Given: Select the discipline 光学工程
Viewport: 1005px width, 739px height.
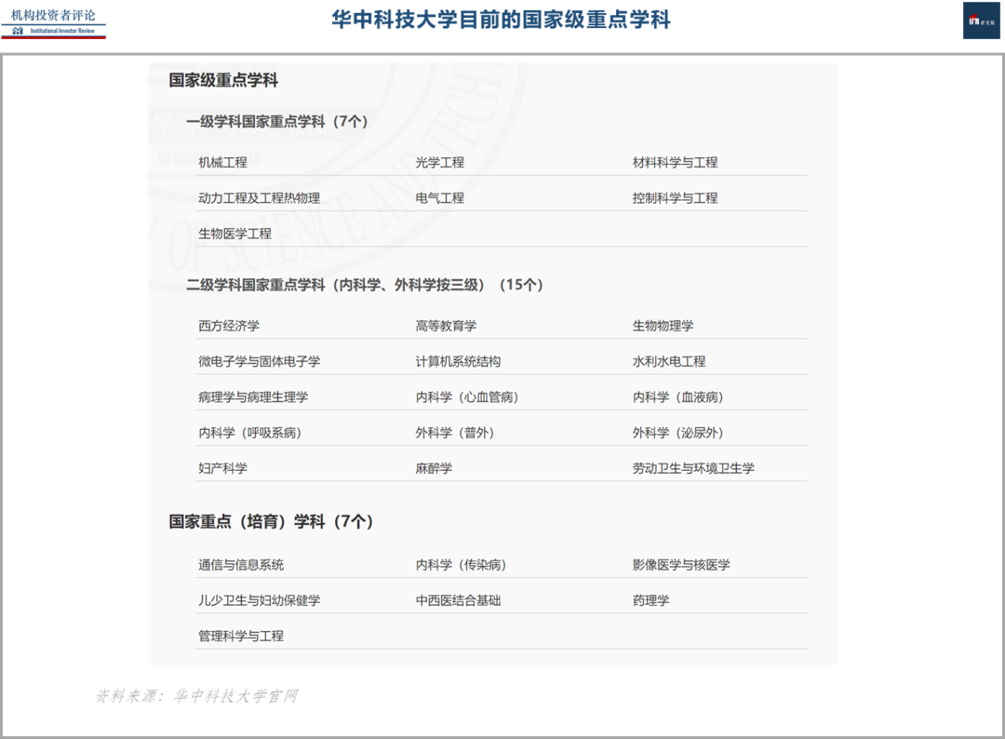Looking at the screenshot, I should tap(439, 162).
